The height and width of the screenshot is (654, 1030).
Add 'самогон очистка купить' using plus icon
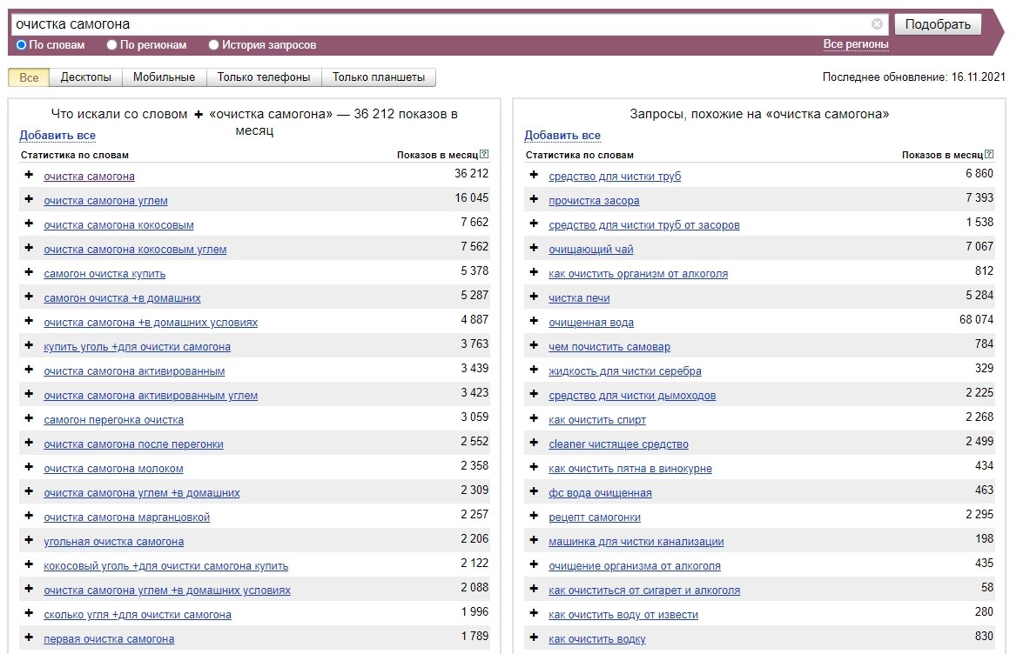[28, 271]
